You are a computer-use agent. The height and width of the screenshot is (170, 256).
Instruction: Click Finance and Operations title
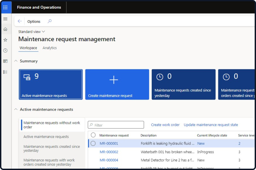[x=39, y=7]
